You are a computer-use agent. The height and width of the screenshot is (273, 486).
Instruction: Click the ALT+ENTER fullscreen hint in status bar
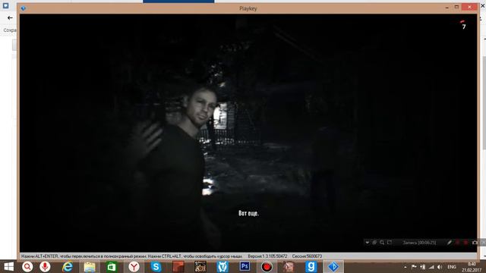[131, 256]
